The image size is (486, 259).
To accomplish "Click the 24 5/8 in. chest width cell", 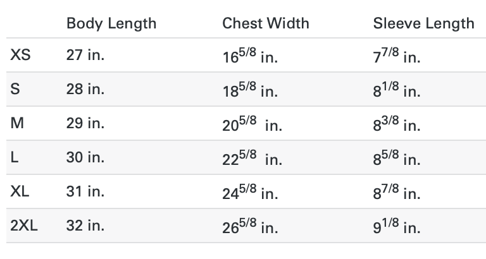I will point(250,191).
